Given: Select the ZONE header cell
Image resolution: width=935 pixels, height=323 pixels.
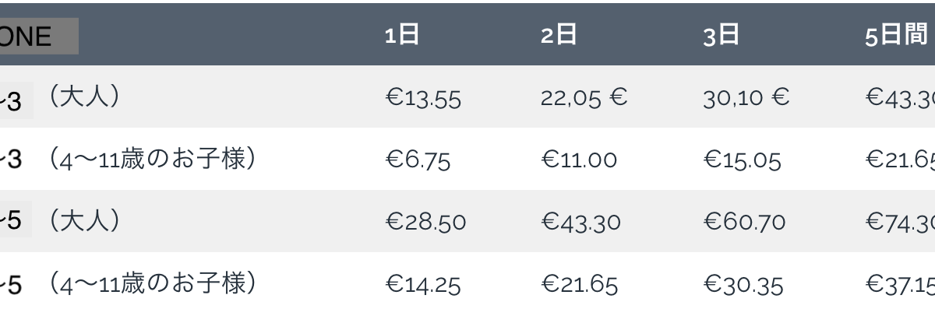Looking at the screenshot, I should (x=39, y=36).
